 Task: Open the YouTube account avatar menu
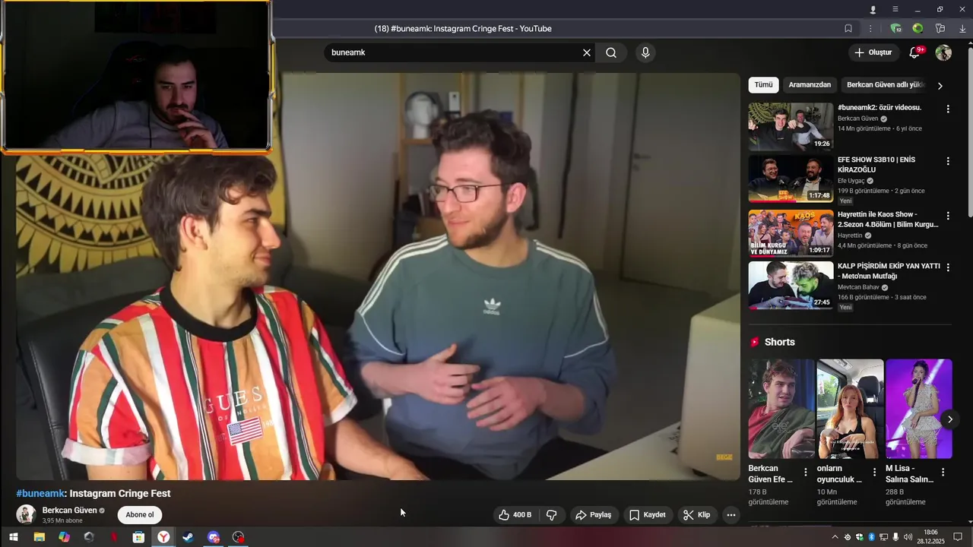pyautogui.click(x=943, y=52)
